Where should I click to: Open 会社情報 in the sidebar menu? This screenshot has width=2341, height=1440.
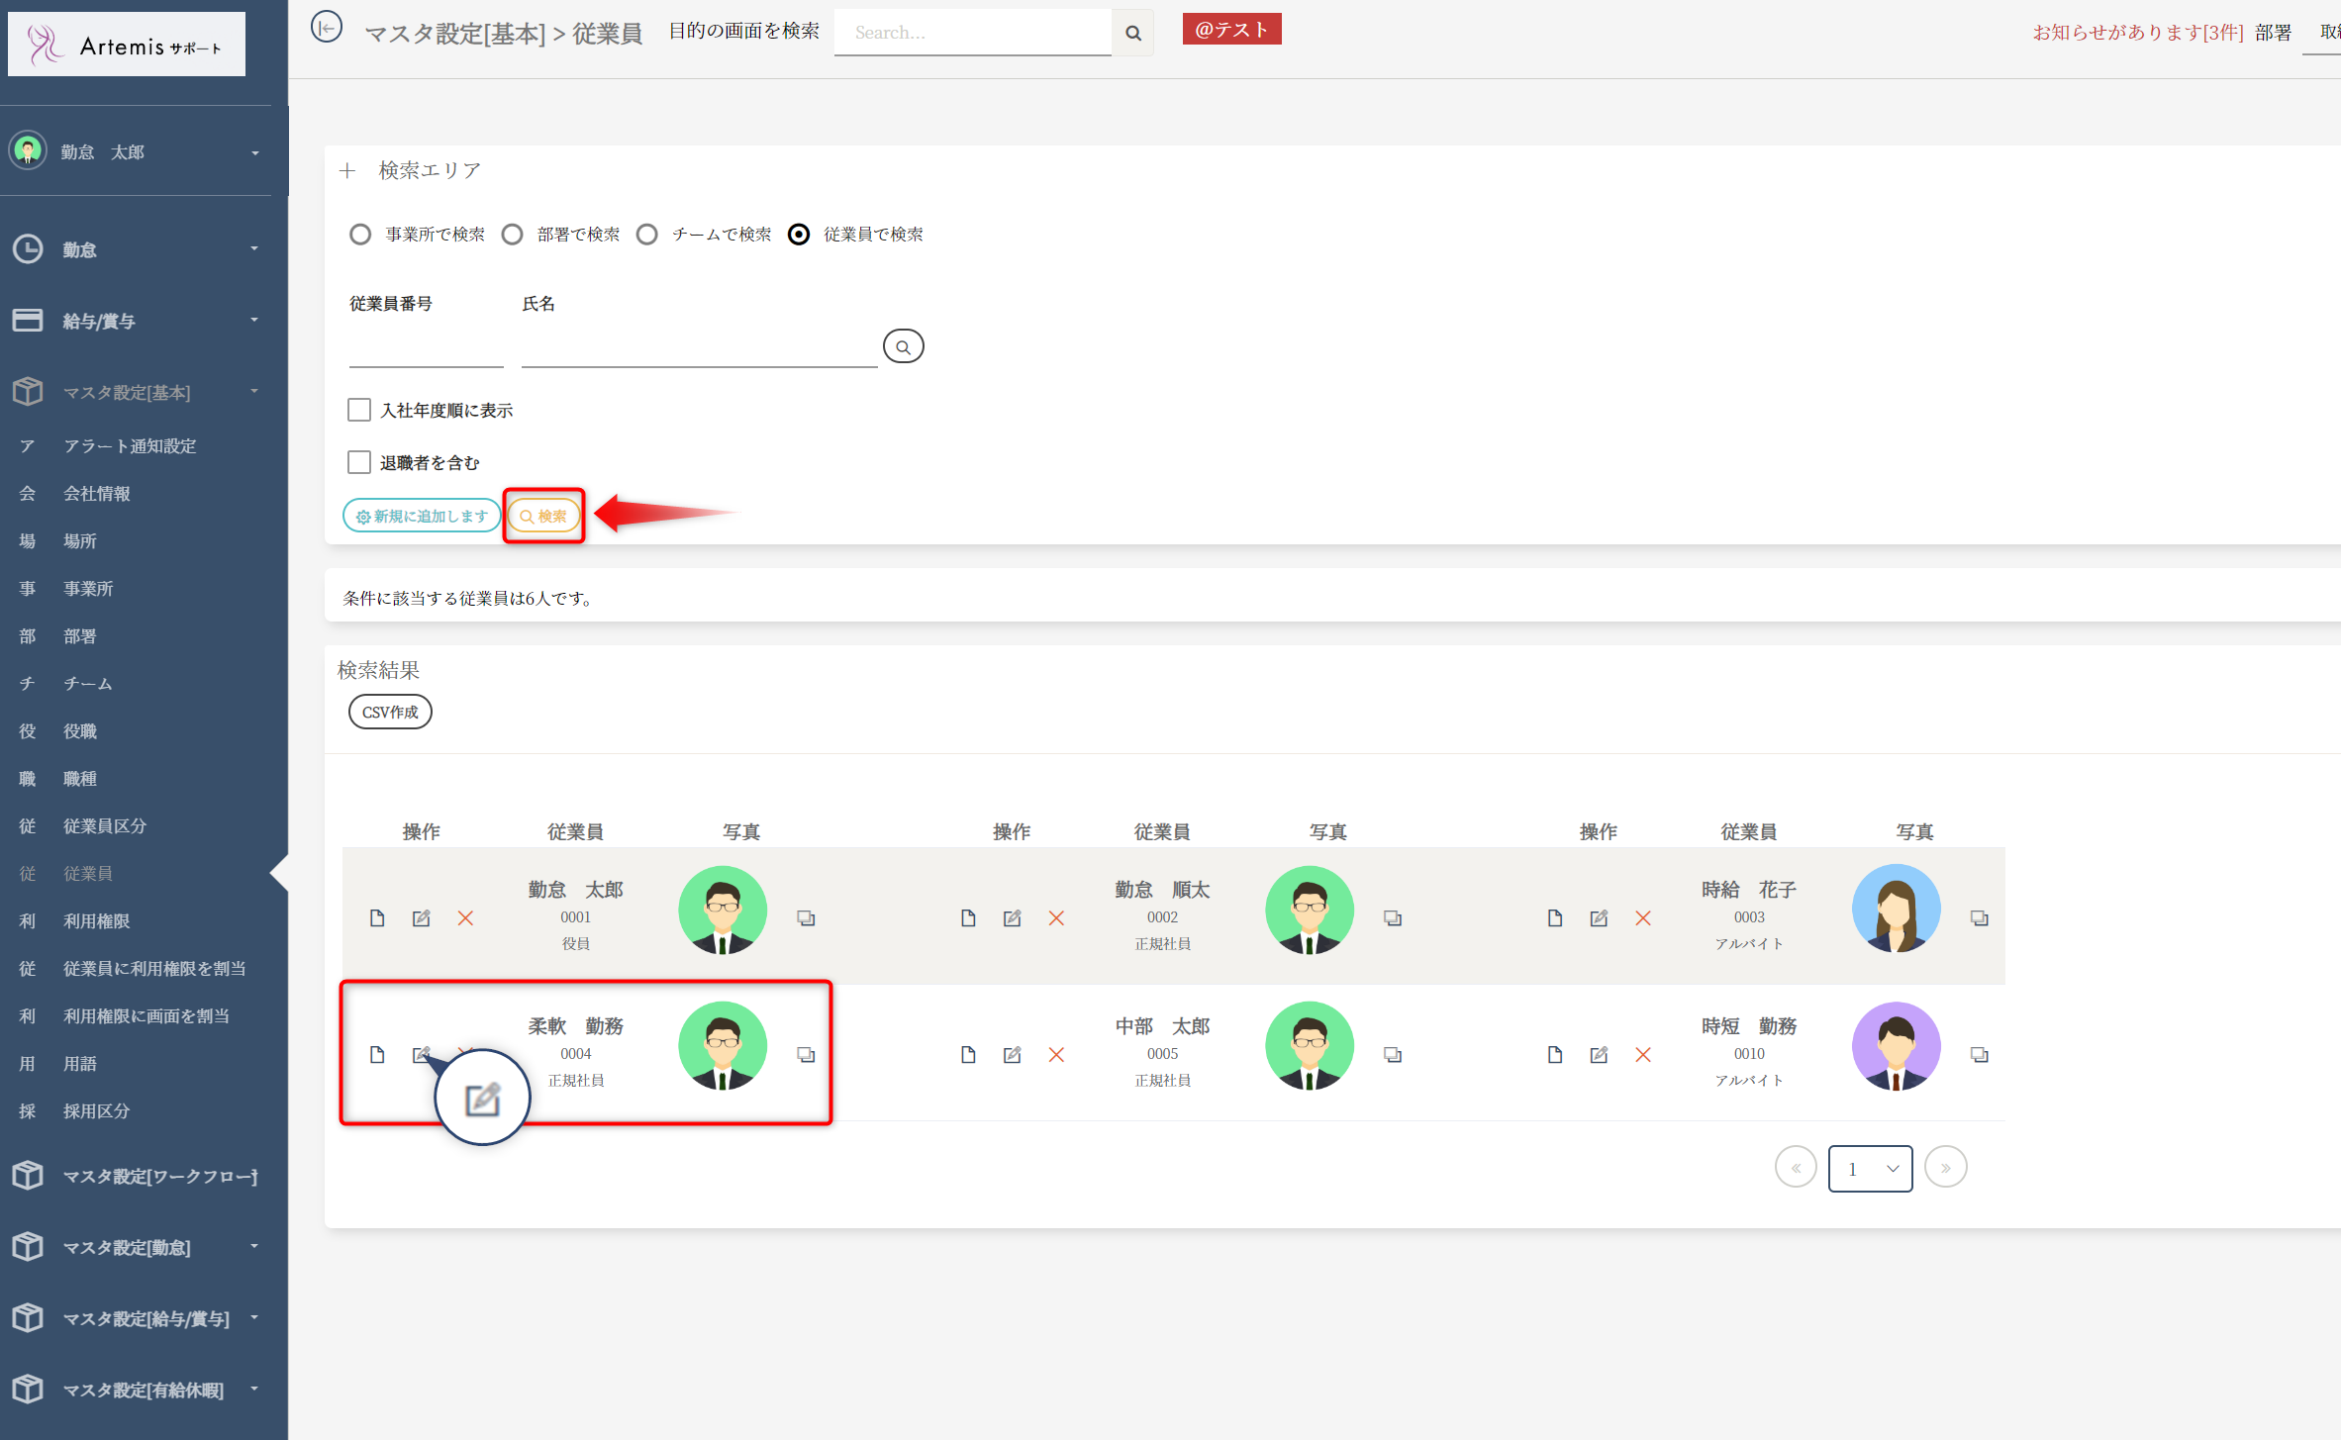97,493
